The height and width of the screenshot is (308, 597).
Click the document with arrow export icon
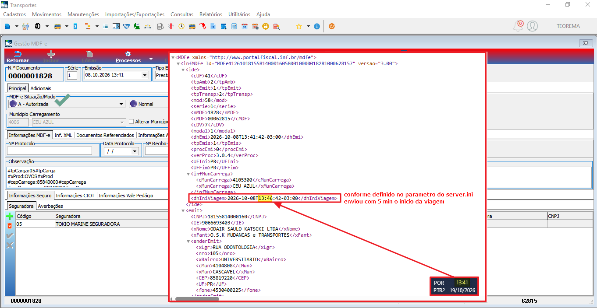tap(213, 26)
